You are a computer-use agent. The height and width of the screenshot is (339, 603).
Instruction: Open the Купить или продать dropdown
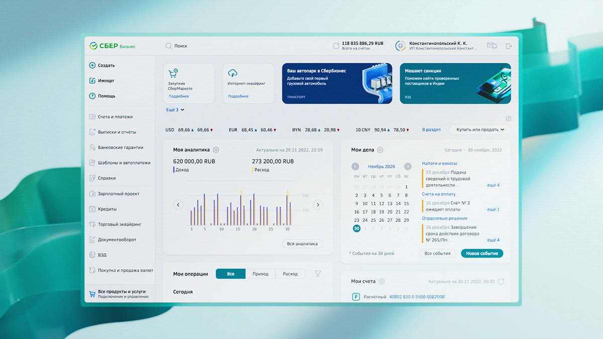[x=480, y=130]
